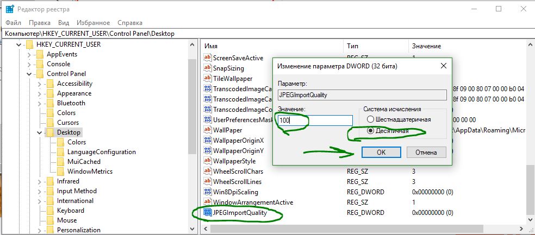Viewport: 535px width, 235px height.
Task: Click the read-only Параметр field JPEGImportQuality
Action: tap(362, 95)
